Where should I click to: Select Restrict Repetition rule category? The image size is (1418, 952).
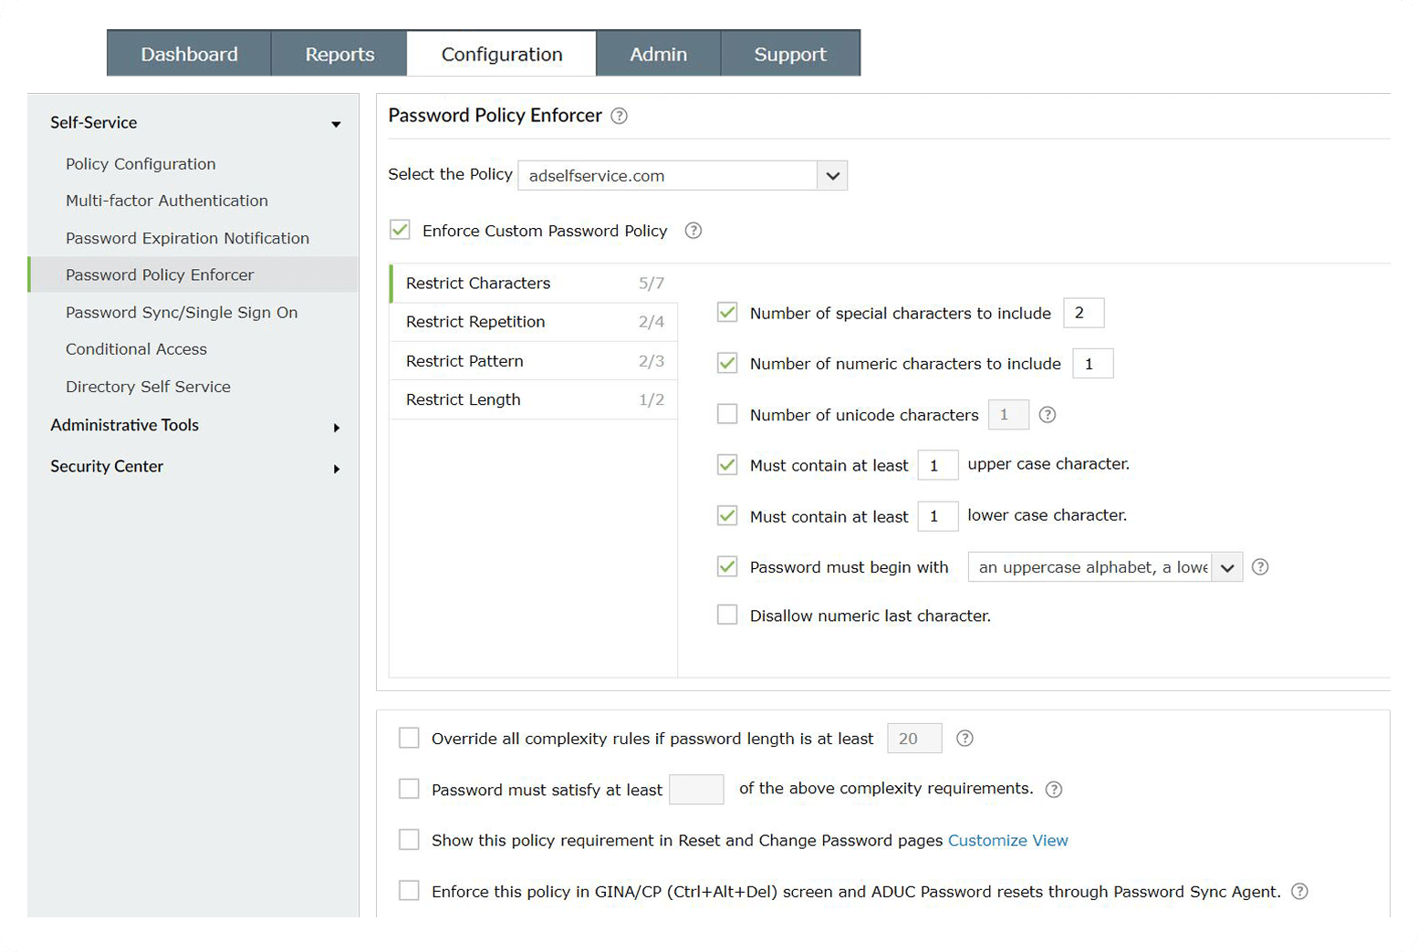coord(534,322)
